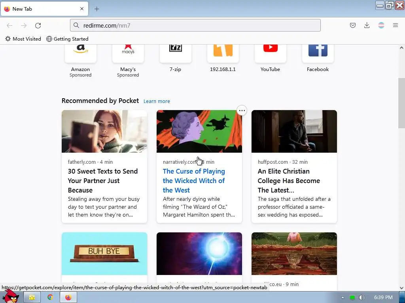Click the back navigation arrow
Screen dimensions: 405x303
point(9,26)
